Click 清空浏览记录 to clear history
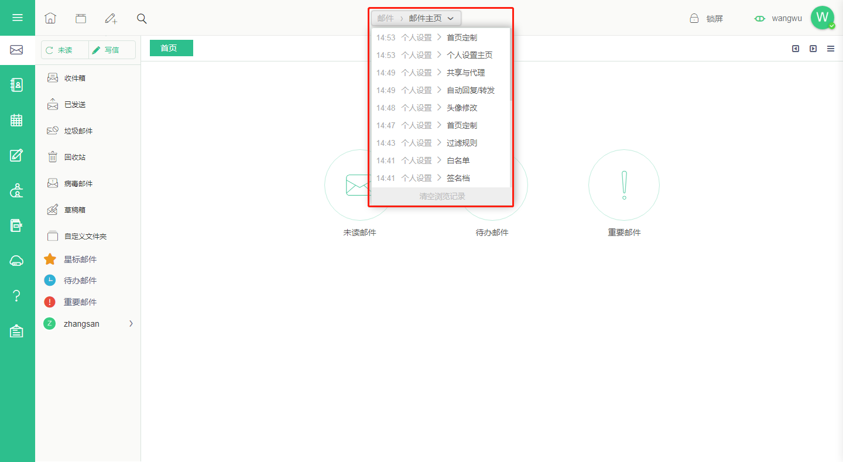This screenshot has height=462, width=843. (x=442, y=197)
